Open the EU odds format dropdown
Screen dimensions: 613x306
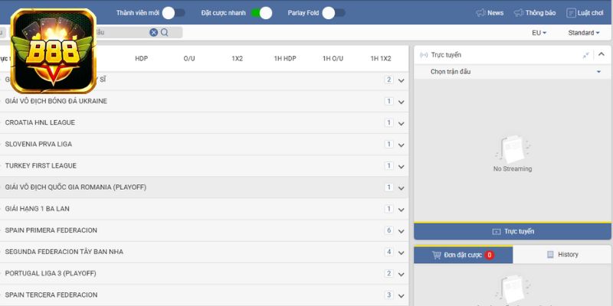pyautogui.click(x=539, y=33)
